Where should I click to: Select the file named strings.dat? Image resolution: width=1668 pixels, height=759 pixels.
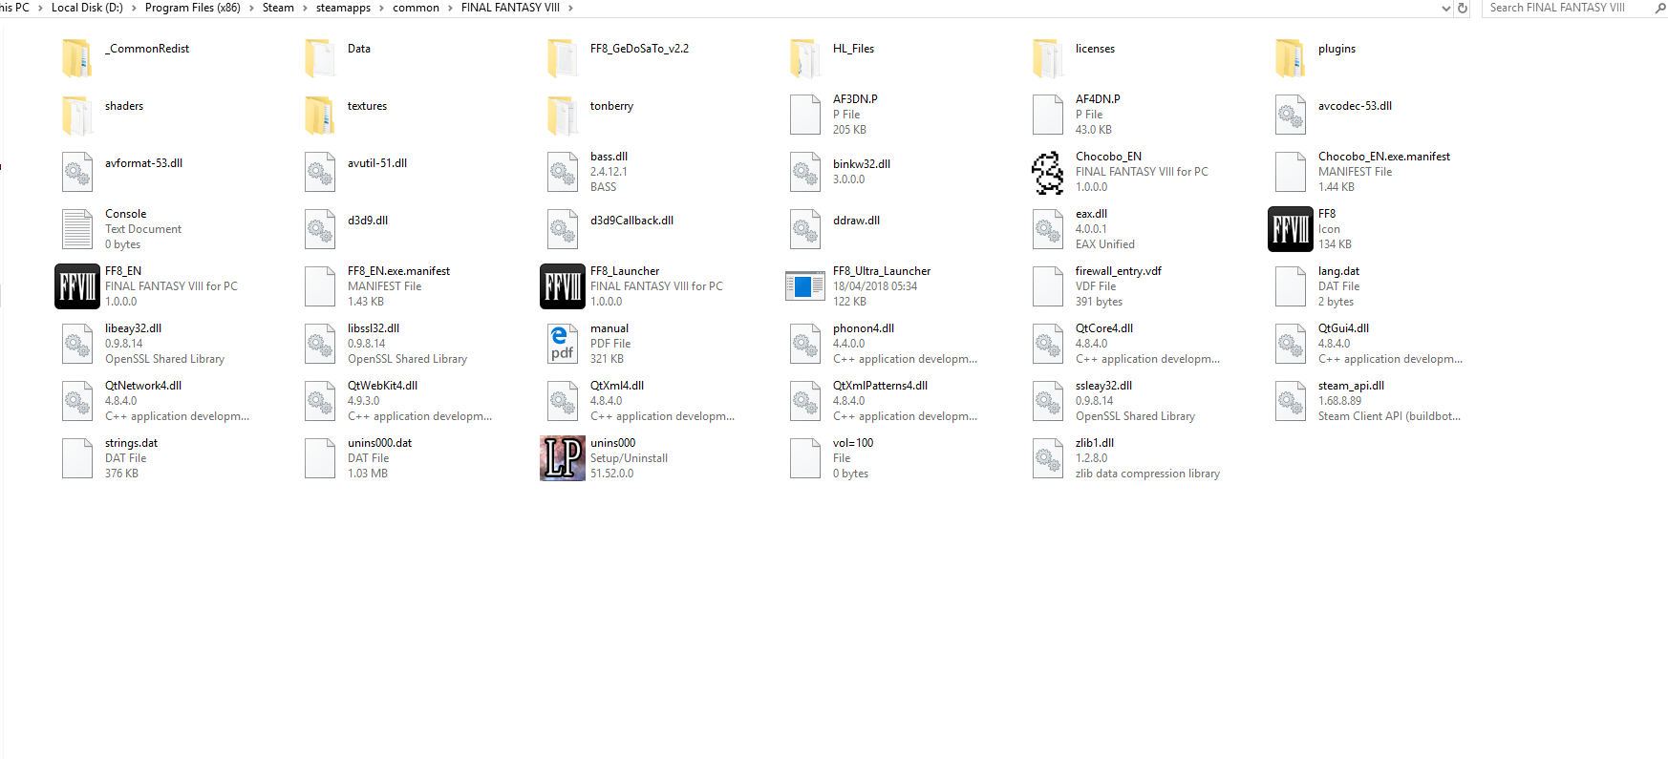pyautogui.click(x=131, y=443)
